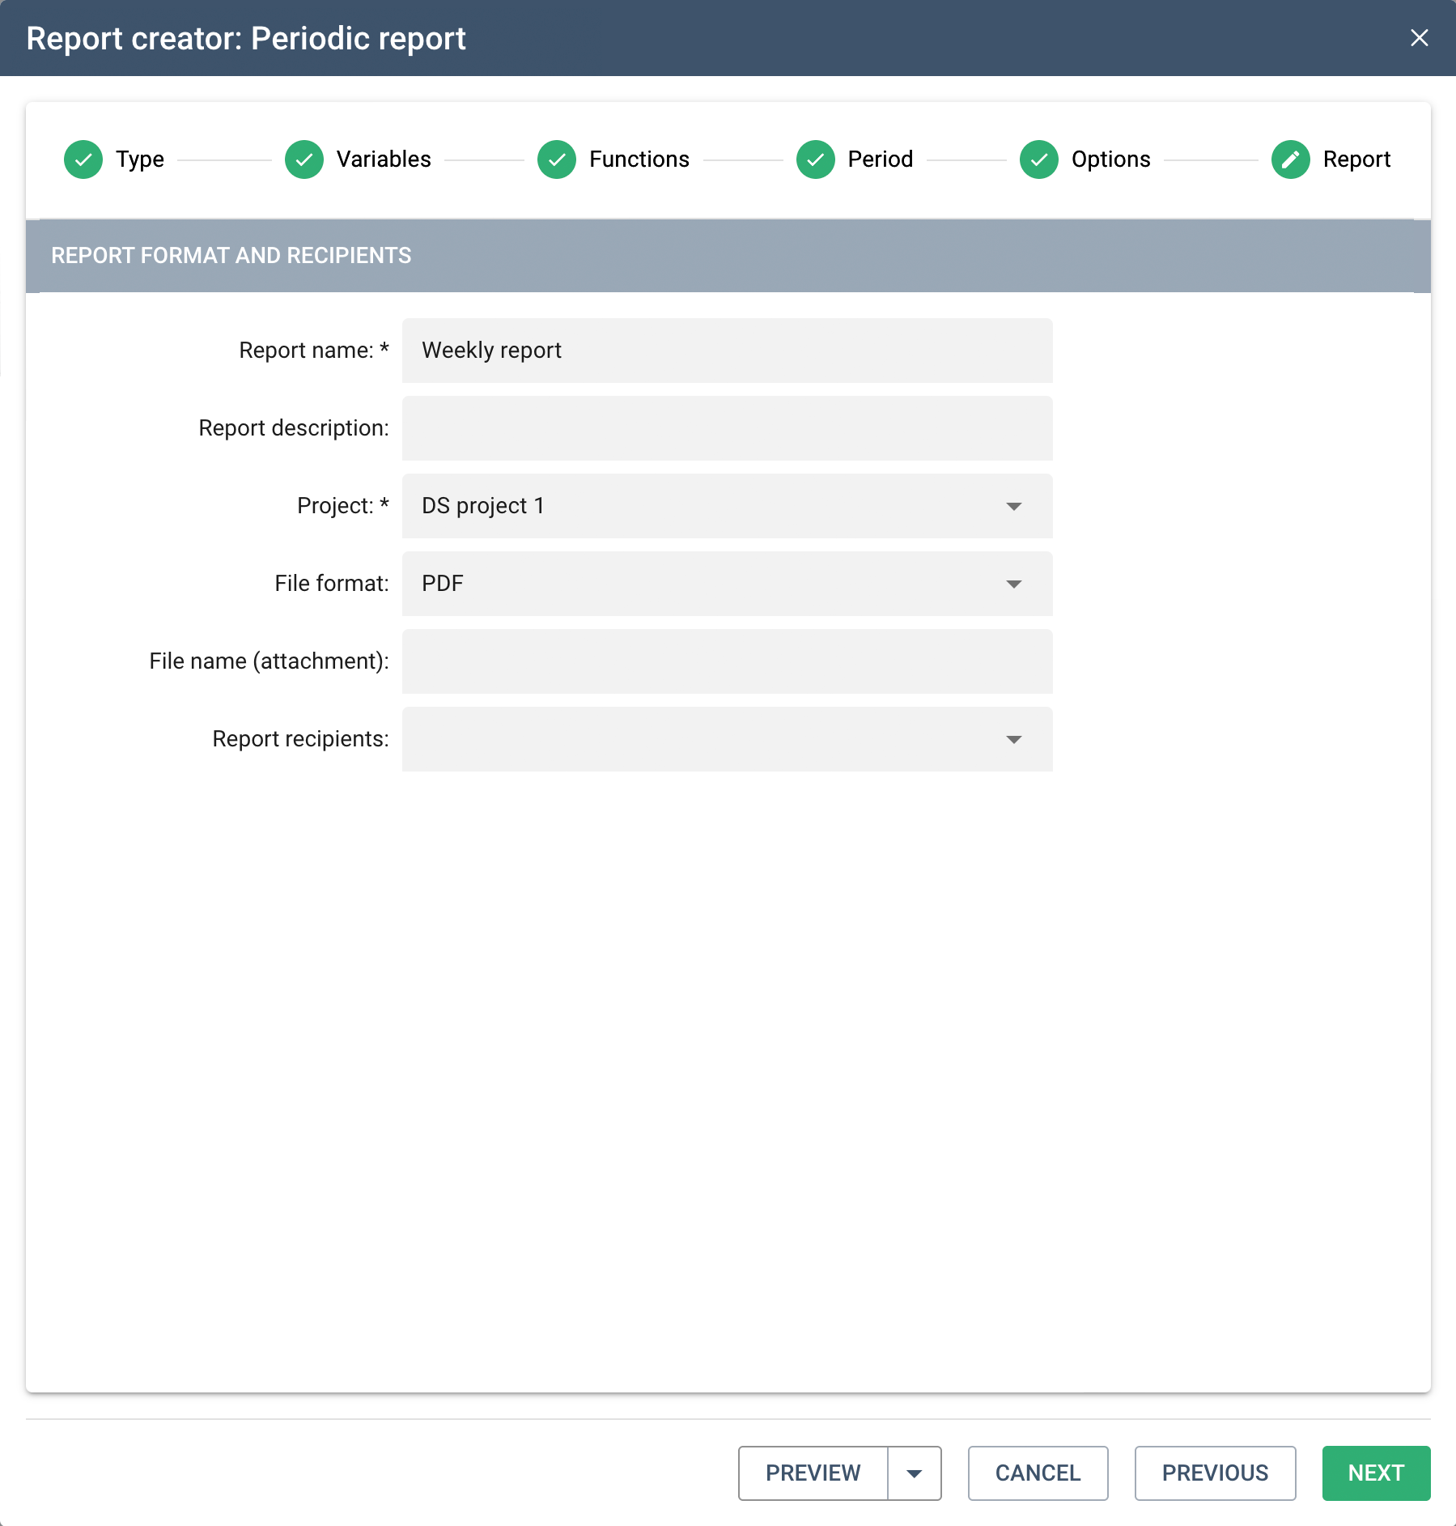The height and width of the screenshot is (1526, 1456).
Task: Click the Type step checkmark icon
Action: click(x=83, y=159)
